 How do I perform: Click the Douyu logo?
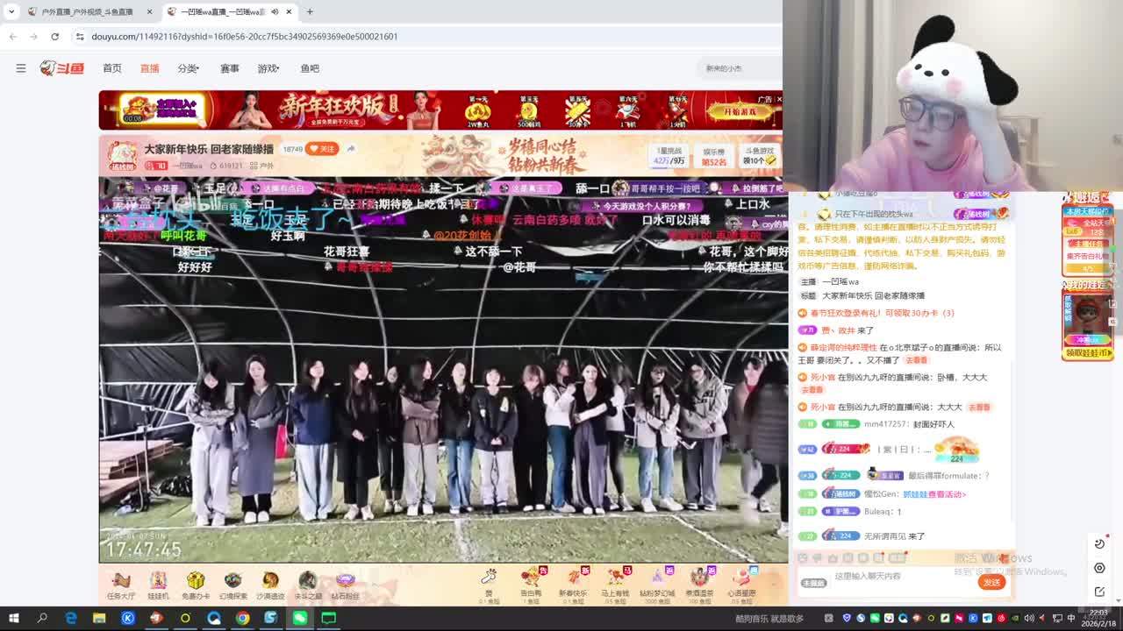[x=61, y=68]
